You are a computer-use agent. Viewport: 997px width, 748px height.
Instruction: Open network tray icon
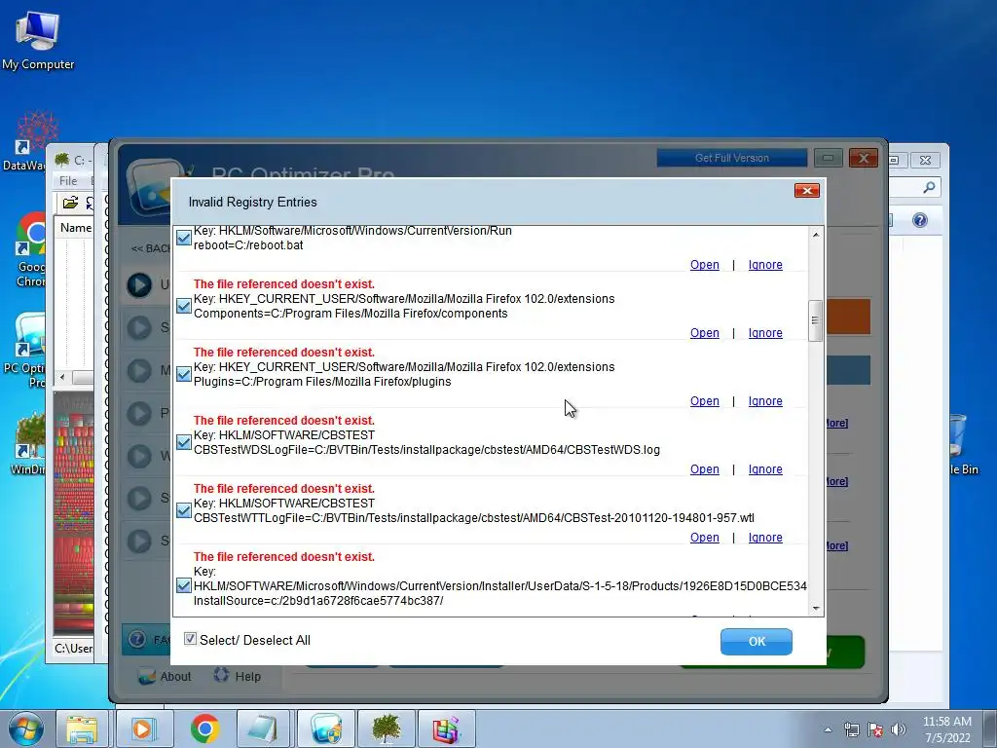click(x=851, y=729)
